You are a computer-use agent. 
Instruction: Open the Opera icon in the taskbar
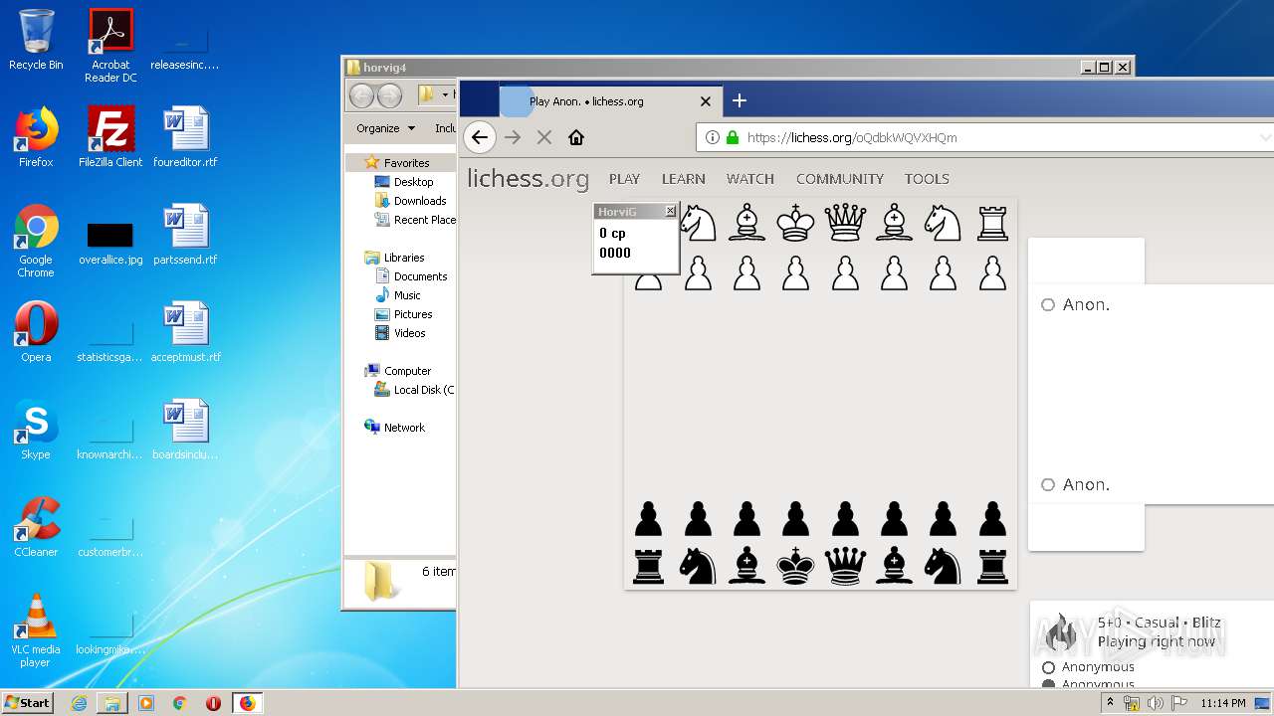213,703
